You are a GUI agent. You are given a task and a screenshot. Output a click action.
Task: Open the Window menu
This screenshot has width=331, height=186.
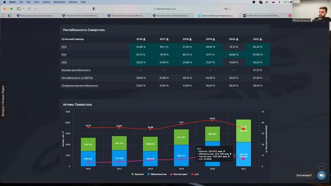point(73,2)
